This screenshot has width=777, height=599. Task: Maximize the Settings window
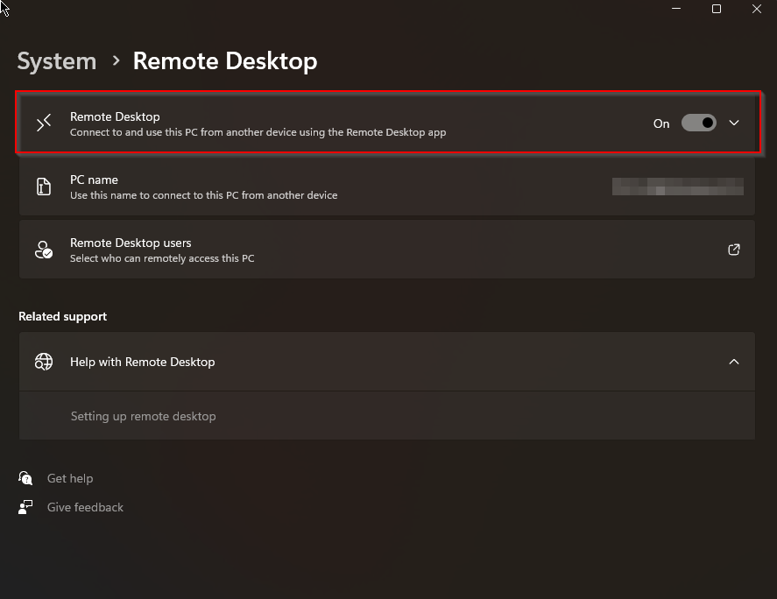click(x=717, y=9)
